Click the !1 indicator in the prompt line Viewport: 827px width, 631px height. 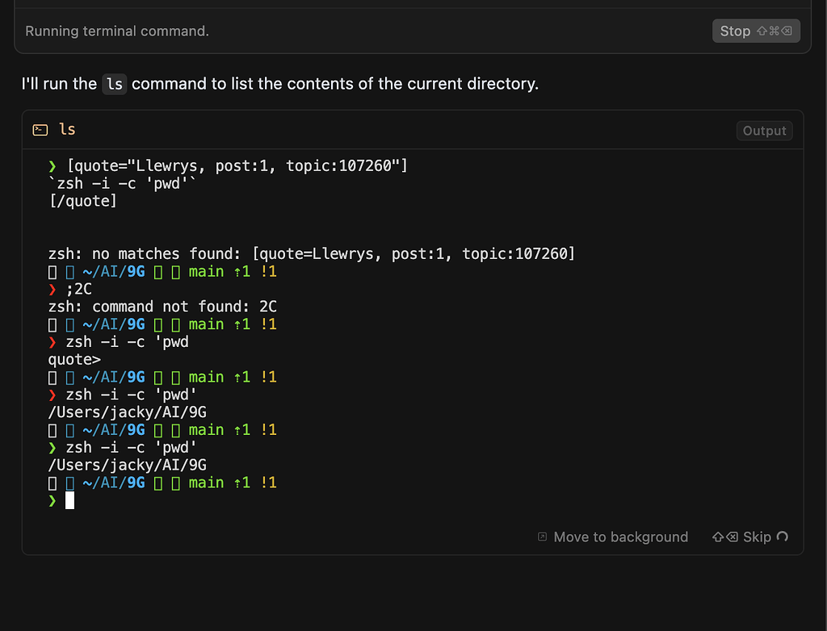click(x=270, y=483)
